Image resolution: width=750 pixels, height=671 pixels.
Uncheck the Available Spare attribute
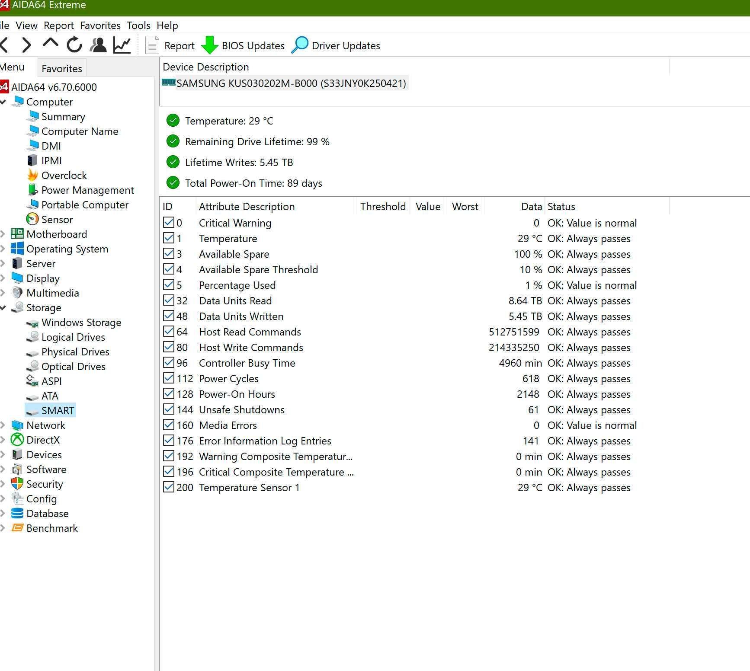pos(169,254)
